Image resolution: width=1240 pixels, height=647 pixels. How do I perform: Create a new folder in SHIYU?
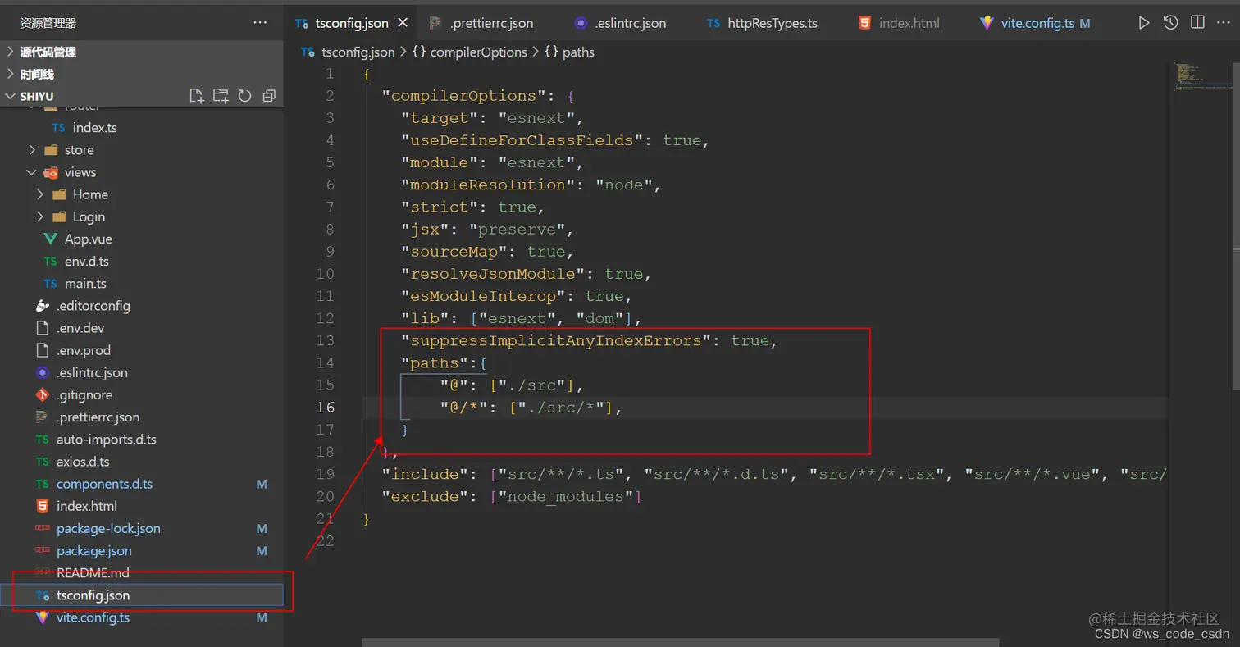tap(221, 96)
